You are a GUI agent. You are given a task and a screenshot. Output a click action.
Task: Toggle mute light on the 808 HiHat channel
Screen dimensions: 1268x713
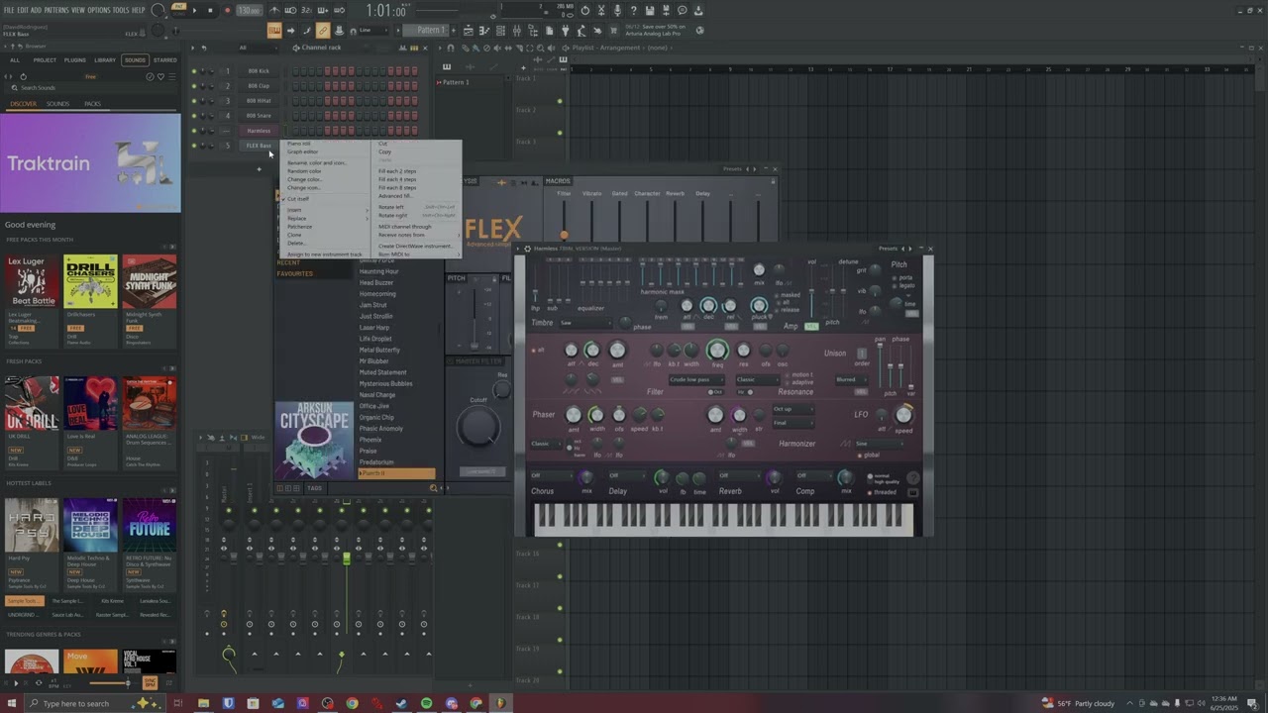coord(194,101)
